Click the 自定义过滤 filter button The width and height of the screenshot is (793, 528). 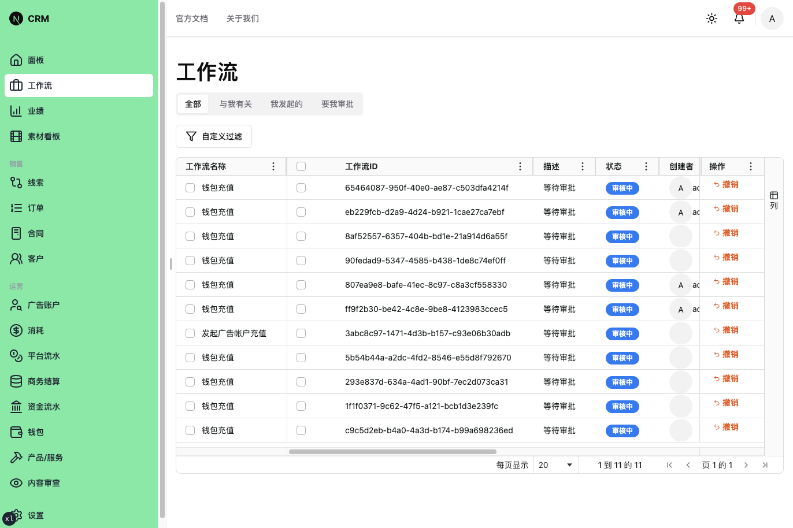(x=214, y=136)
